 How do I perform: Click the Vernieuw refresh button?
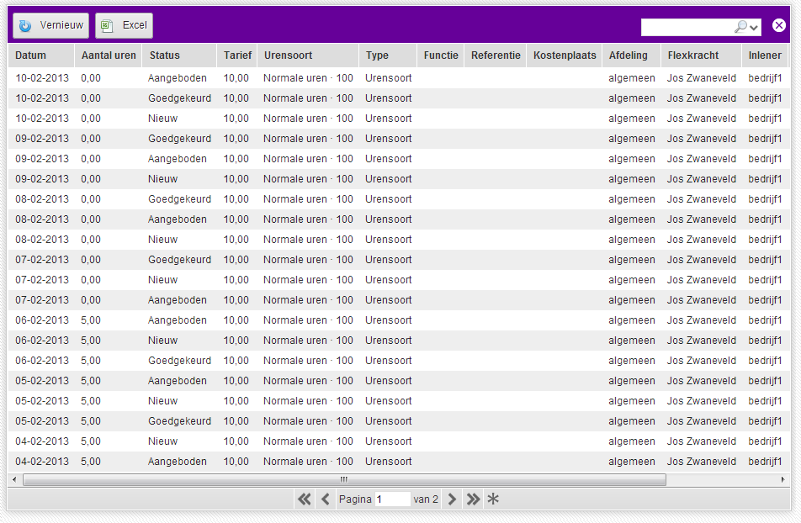pos(50,25)
